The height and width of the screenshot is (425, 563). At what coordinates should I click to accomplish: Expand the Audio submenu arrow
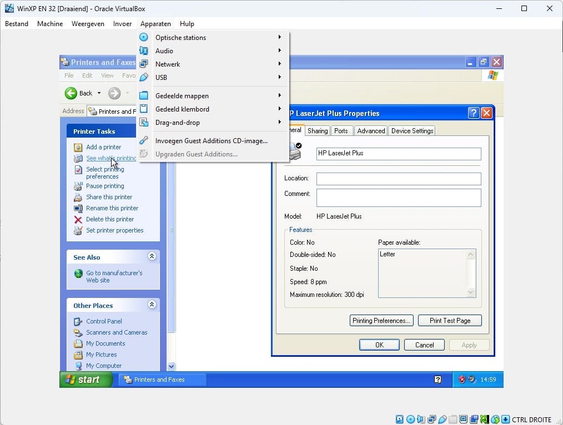point(279,50)
